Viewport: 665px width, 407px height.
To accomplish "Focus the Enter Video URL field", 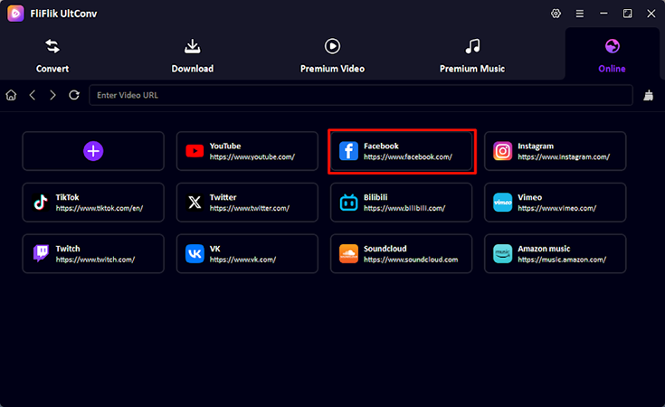I will [361, 95].
